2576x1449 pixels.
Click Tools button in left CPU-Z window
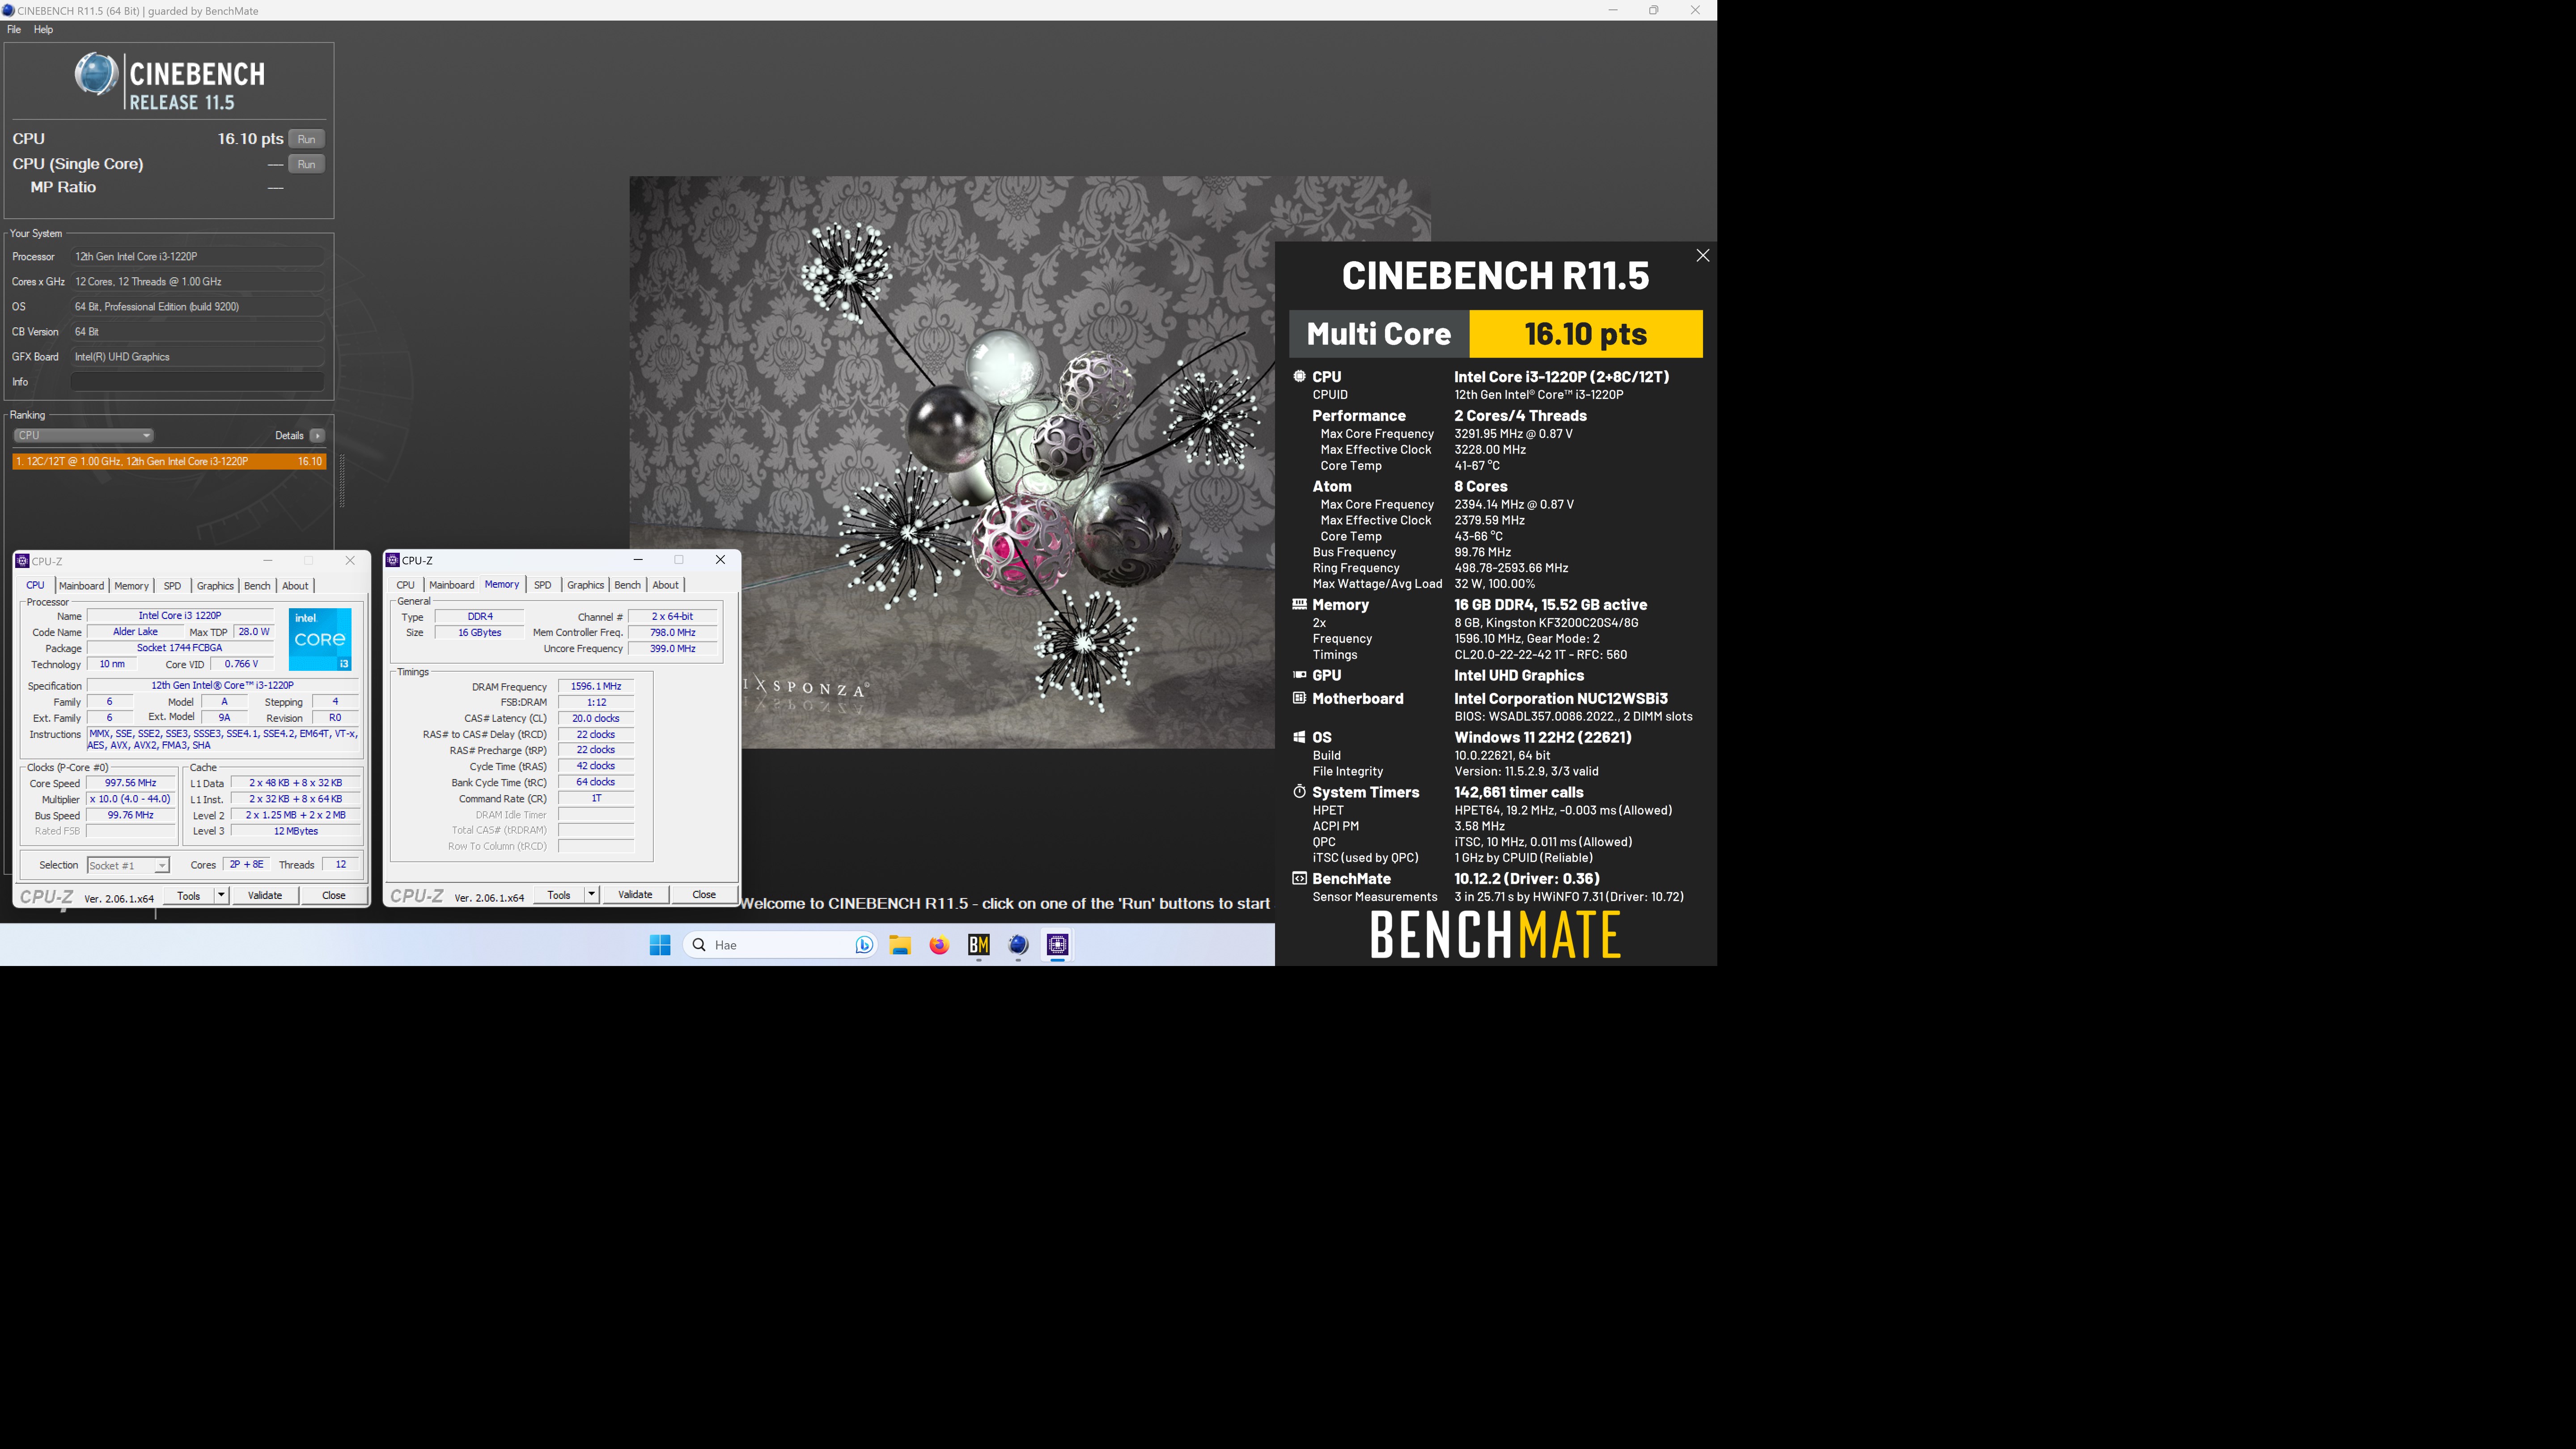[189, 896]
